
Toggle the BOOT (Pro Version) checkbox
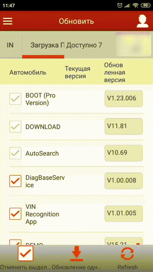15,99
